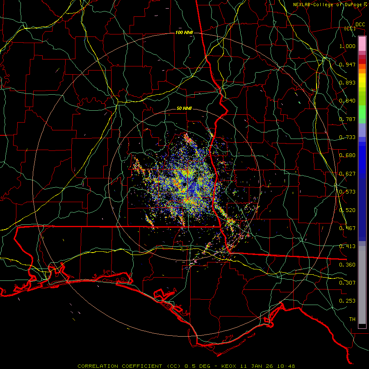Click the 0.787 color scale value
Image resolution: width=369 pixels, height=369 pixels.
coord(347,119)
